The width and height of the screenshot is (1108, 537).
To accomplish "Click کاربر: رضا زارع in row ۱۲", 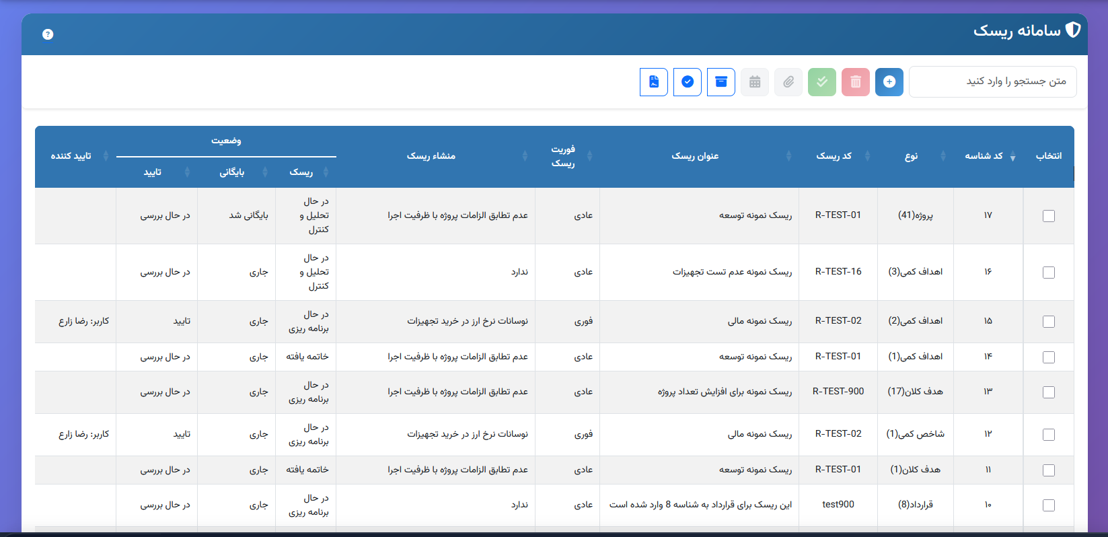I will click(83, 434).
